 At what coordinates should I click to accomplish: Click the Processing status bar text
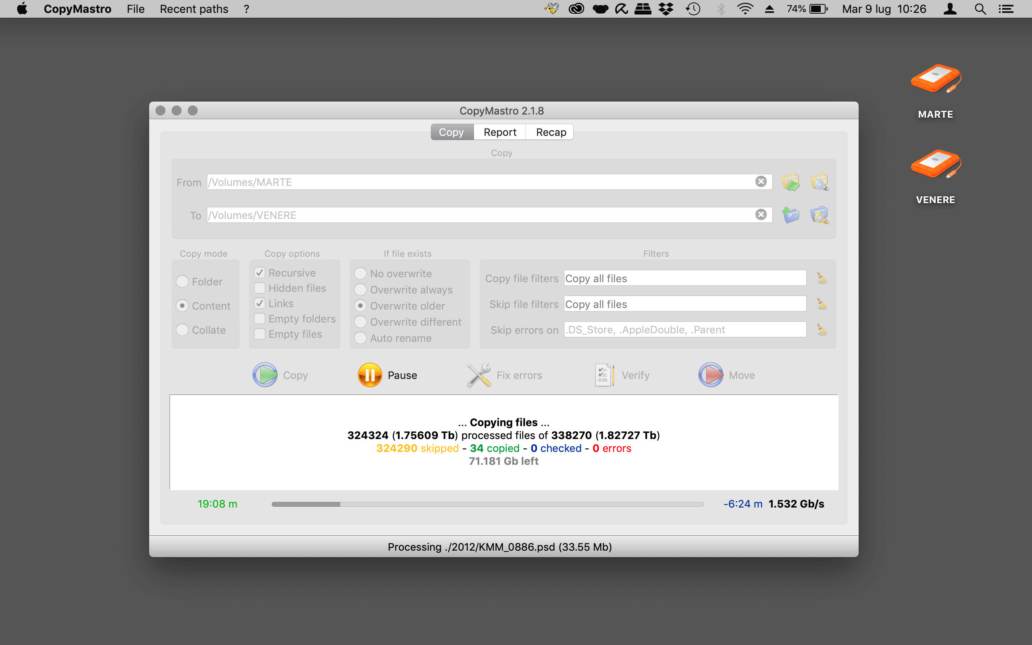(500, 547)
